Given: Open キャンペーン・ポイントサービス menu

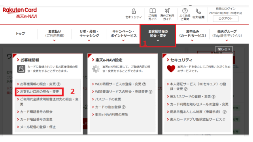Looking at the screenshot, I should (x=123, y=34).
